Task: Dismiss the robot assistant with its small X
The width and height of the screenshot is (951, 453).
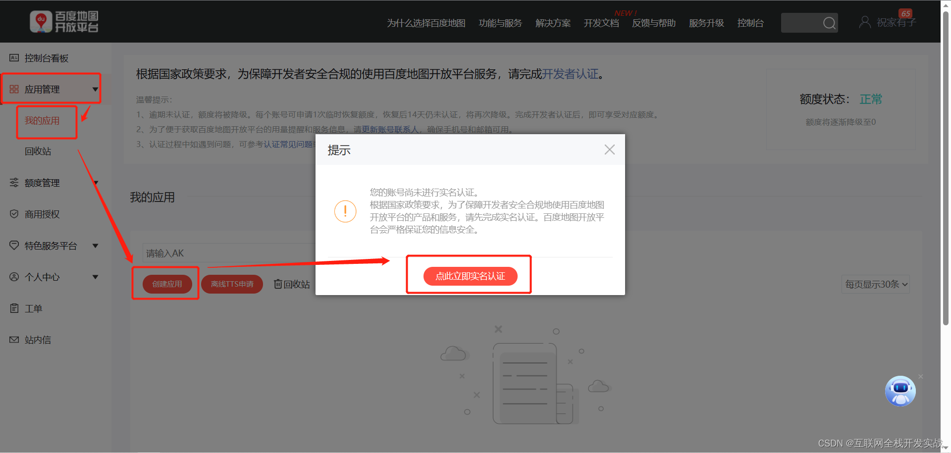Action: point(921,377)
